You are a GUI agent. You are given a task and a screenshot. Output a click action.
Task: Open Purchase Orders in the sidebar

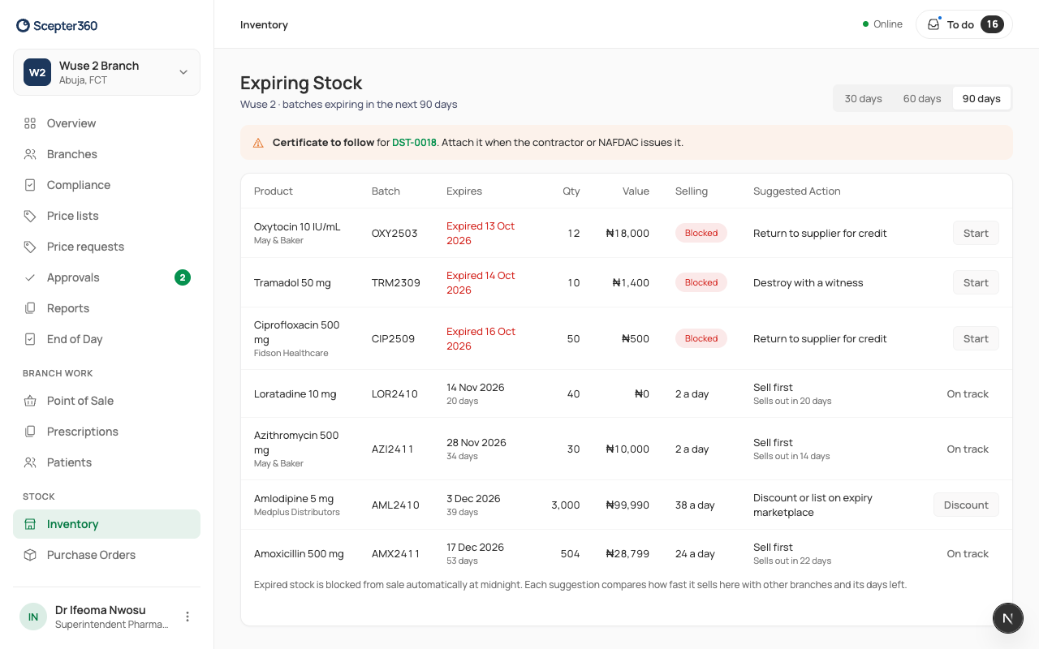tap(106, 555)
